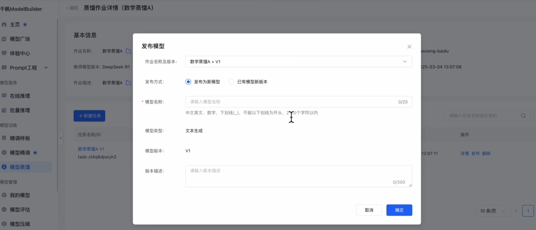Click the 精调样板 sidebar icon
This screenshot has width=536, height=230.
pyautogui.click(x=4, y=138)
